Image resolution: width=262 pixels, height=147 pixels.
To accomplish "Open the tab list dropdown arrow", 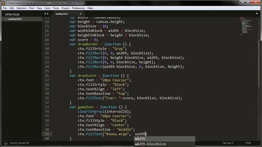I will point(257,14).
